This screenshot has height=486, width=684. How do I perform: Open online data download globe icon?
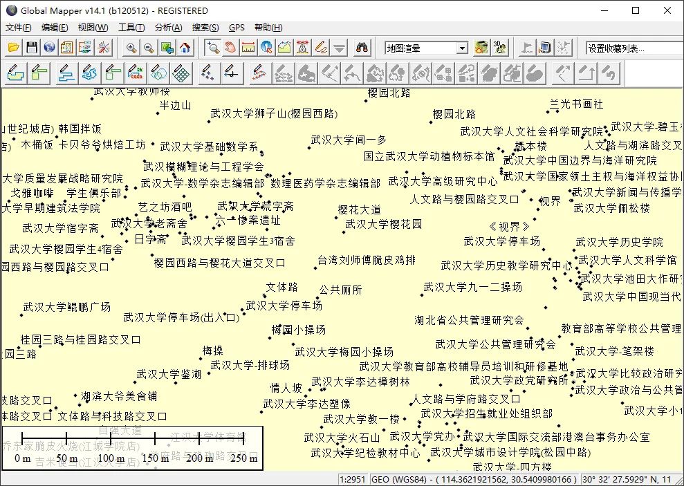pos(49,48)
